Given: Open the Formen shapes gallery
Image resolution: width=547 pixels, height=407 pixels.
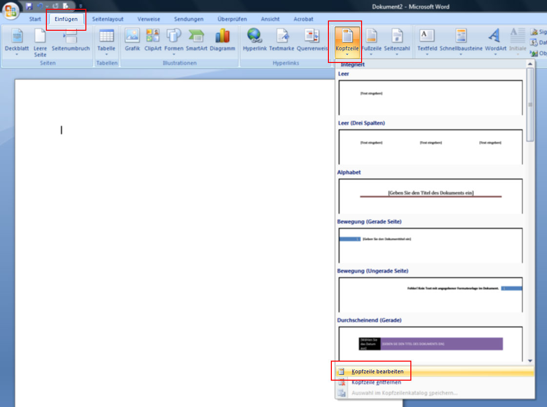Looking at the screenshot, I should pos(174,42).
